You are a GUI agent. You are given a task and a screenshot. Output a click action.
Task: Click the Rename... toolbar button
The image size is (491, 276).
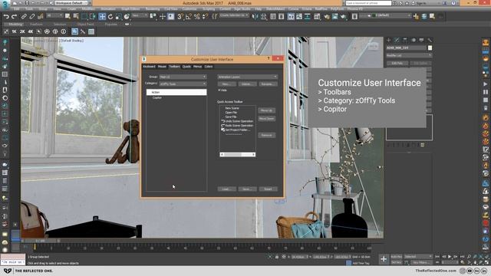[268, 84]
